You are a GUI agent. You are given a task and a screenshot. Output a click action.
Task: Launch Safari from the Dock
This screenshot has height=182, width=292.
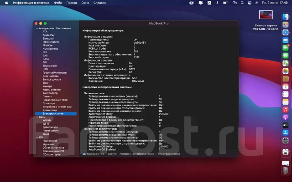(x=286, y=32)
